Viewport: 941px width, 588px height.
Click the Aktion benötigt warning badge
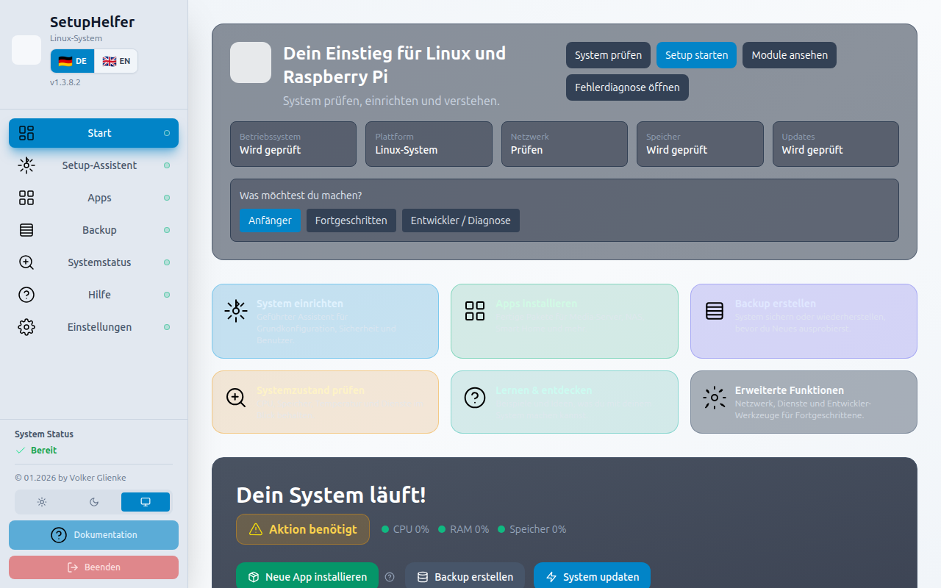(x=303, y=529)
